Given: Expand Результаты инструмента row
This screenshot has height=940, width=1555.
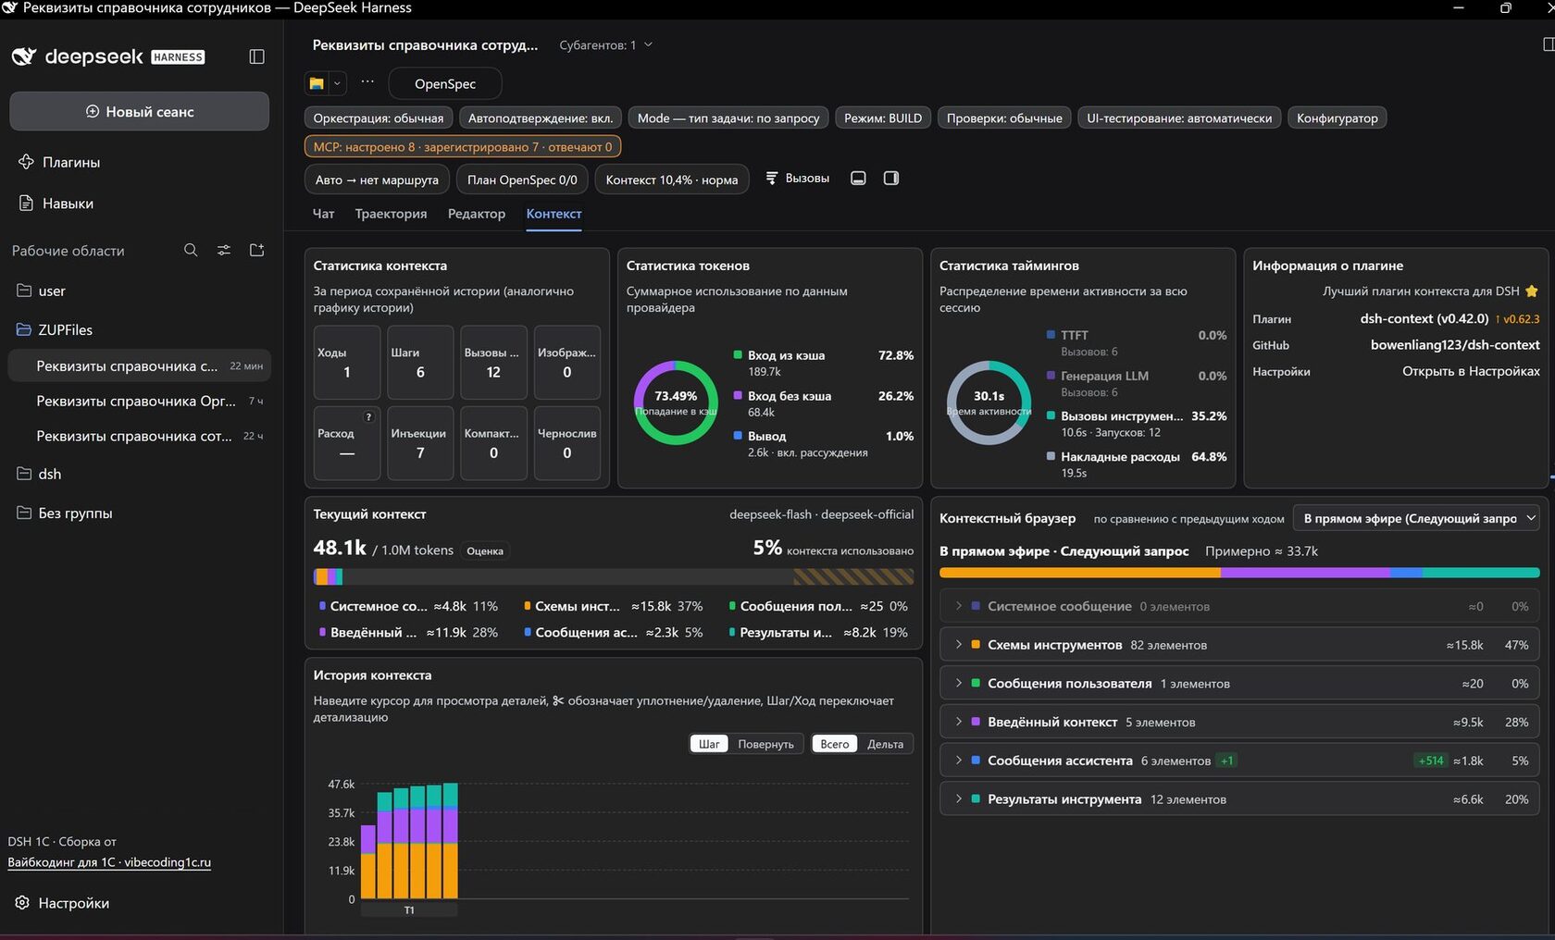Looking at the screenshot, I should 1240,799.
